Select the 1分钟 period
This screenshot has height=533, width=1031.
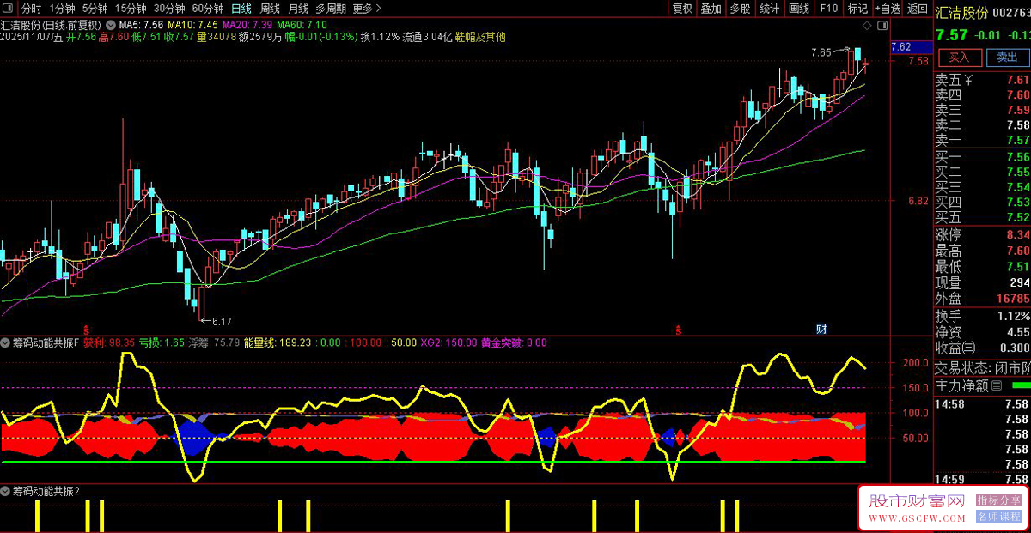[62, 9]
